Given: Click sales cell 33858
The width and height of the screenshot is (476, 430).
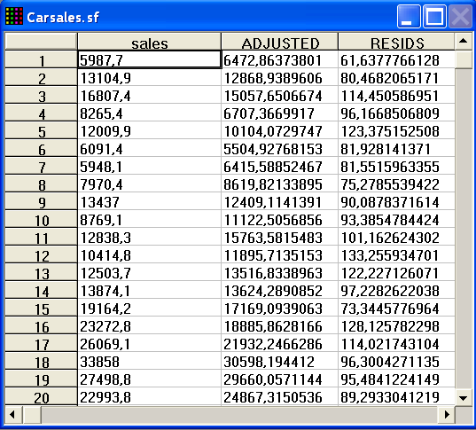Looking at the screenshot, I should pos(149,361).
